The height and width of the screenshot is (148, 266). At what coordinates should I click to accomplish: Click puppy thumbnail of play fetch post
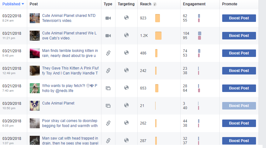(35, 88)
